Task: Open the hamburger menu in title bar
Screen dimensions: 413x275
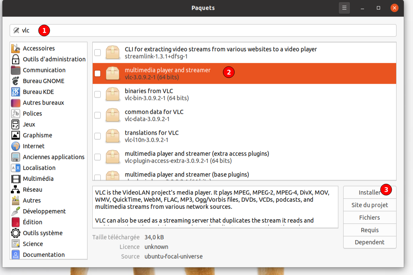Action: click(344, 8)
